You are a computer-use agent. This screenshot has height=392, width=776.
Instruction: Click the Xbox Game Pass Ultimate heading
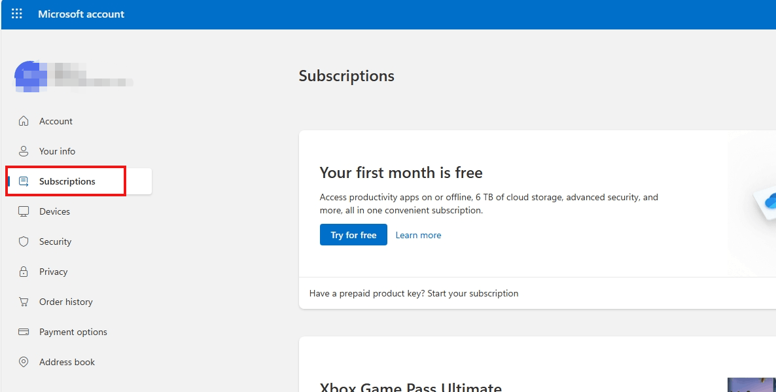411,387
